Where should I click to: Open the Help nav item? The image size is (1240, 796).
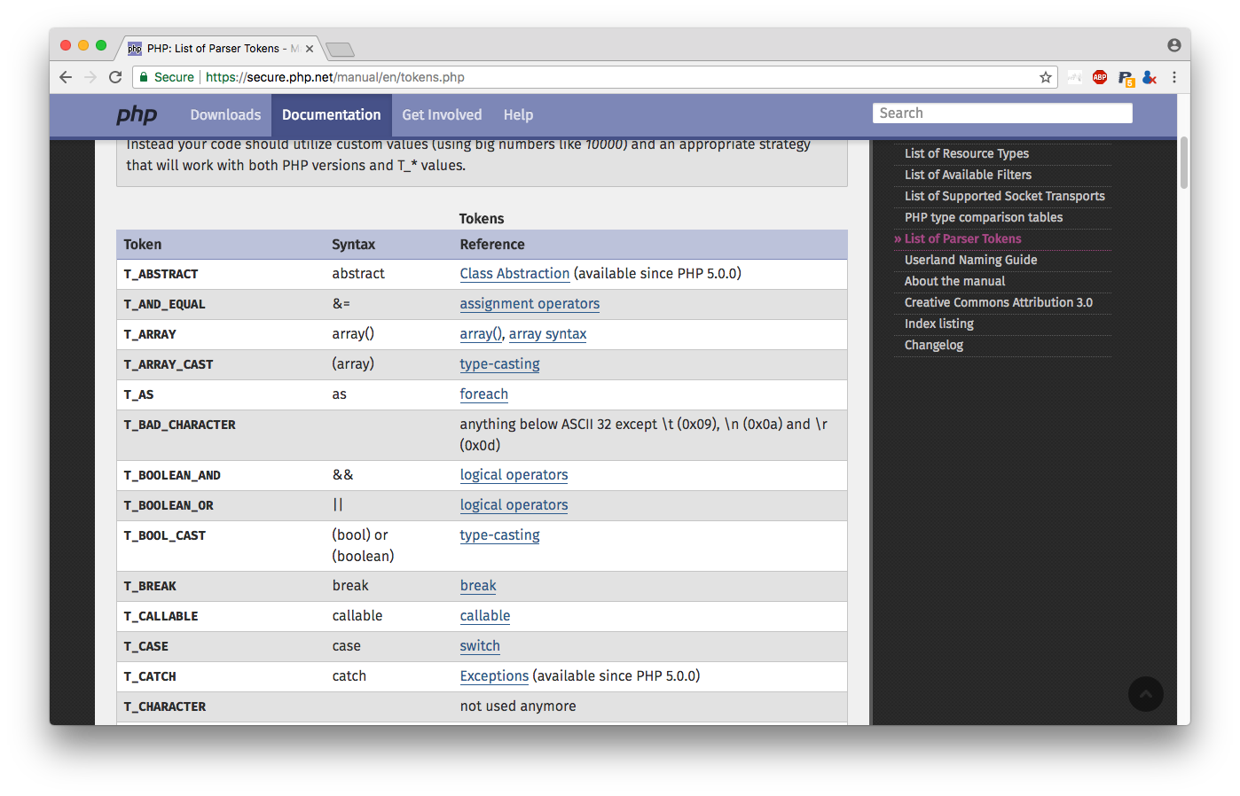point(518,114)
